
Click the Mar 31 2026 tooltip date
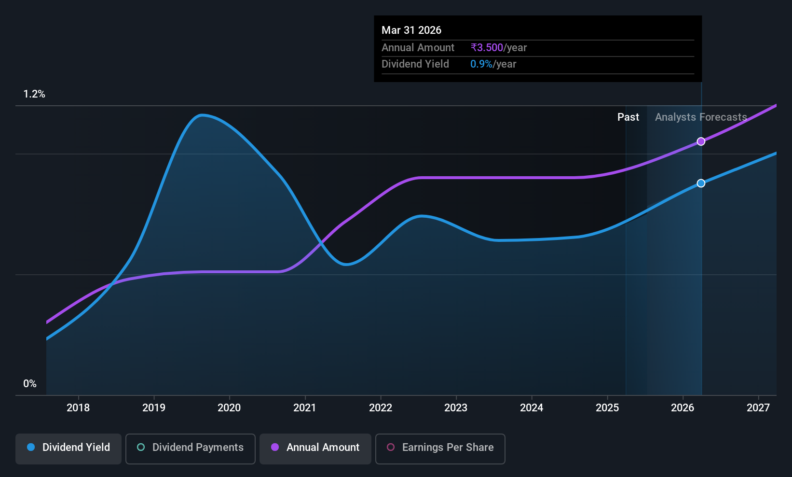[411, 30]
